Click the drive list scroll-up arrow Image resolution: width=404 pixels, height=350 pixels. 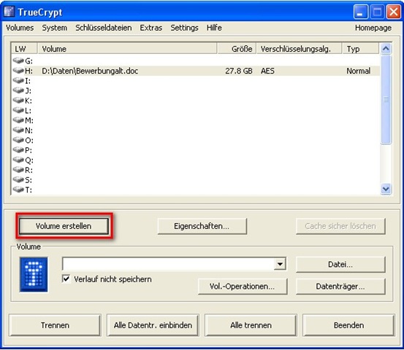[x=386, y=49]
